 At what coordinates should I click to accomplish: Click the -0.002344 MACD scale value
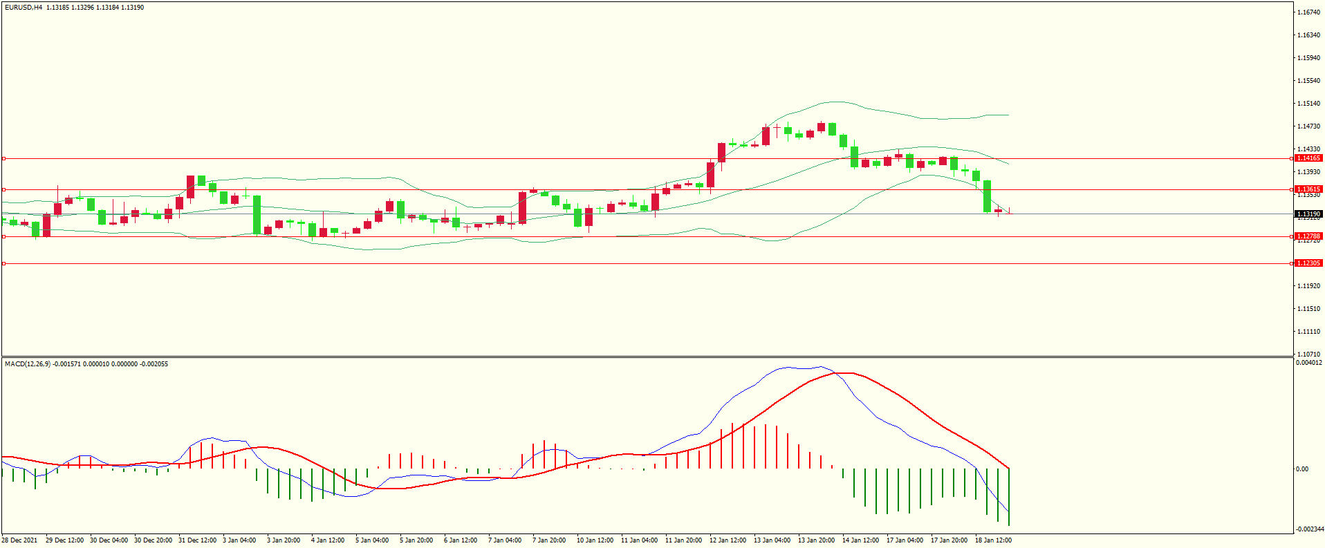click(x=1308, y=529)
